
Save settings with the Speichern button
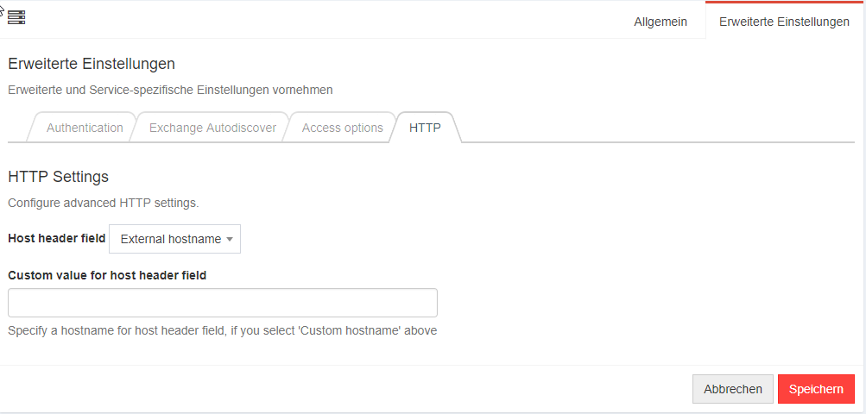pyautogui.click(x=816, y=389)
